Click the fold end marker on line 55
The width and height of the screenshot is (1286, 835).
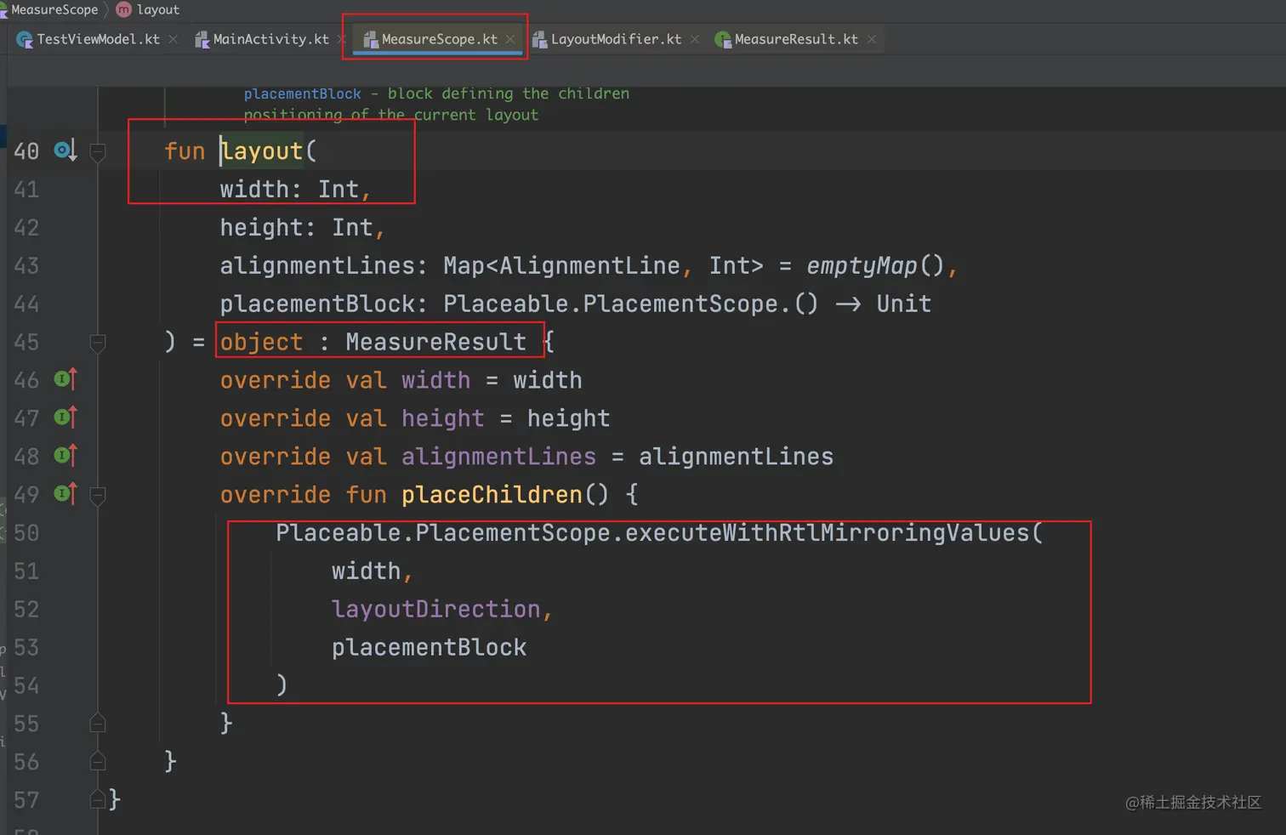coord(98,723)
